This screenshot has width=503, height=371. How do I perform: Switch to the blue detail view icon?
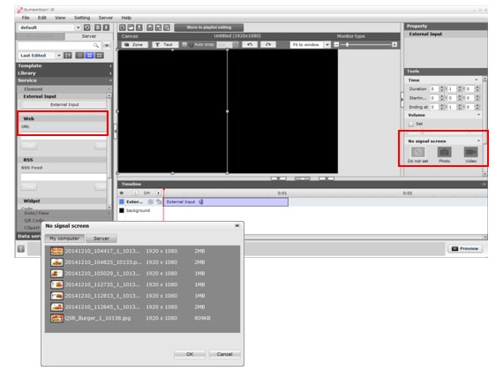click(x=89, y=56)
